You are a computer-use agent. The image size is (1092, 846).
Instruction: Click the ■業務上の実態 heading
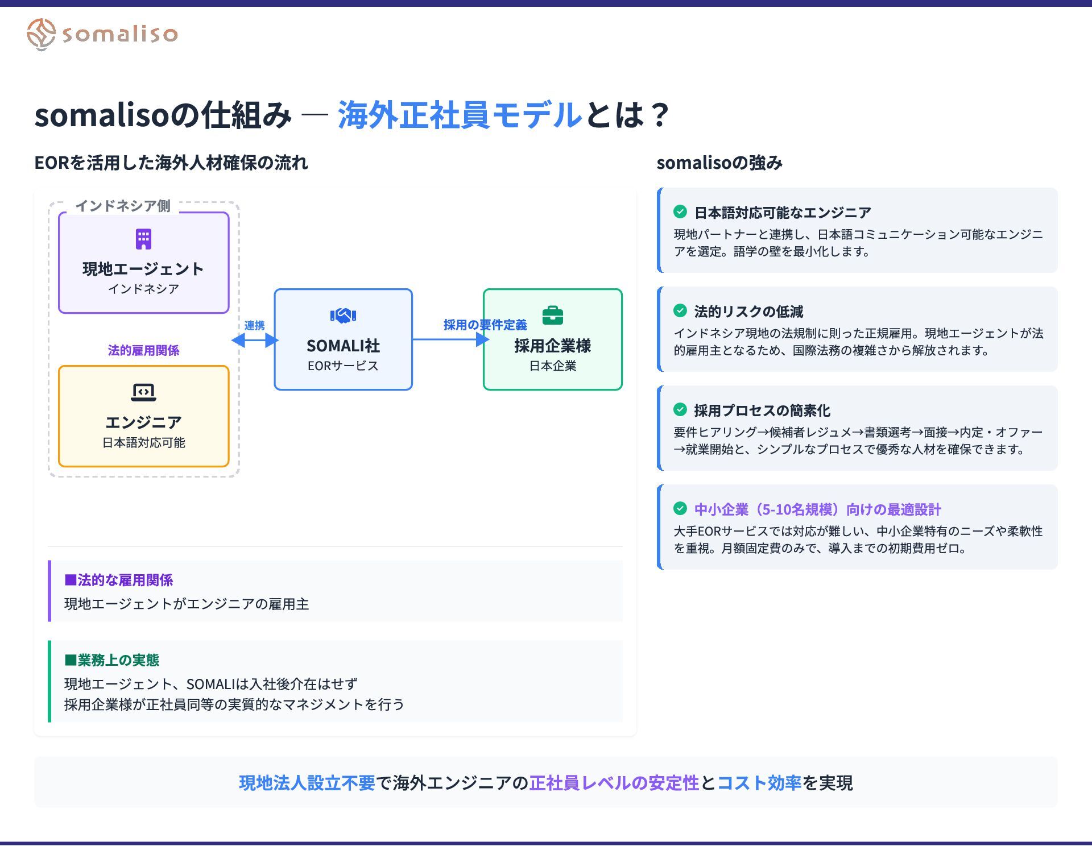111,660
